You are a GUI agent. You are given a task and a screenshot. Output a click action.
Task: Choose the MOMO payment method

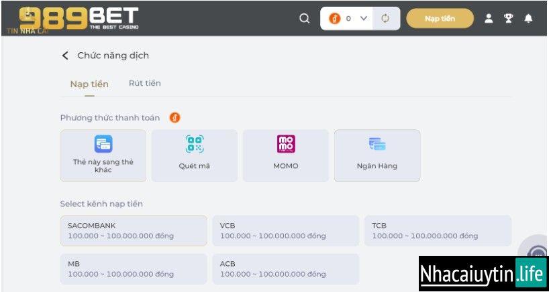[286, 155]
